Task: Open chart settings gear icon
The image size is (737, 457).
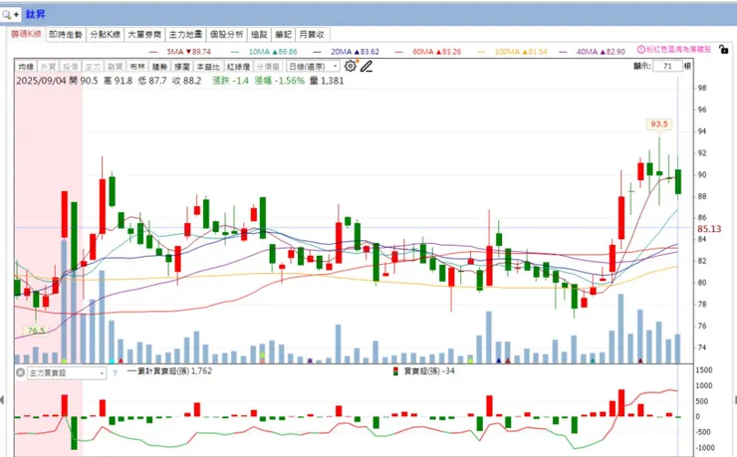Action: [351, 66]
